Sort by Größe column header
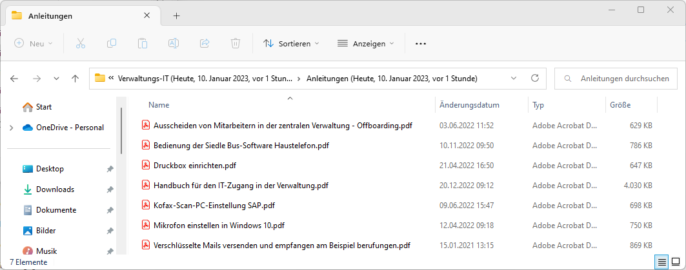This screenshot has height=270, width=686. tap(620, 105)
